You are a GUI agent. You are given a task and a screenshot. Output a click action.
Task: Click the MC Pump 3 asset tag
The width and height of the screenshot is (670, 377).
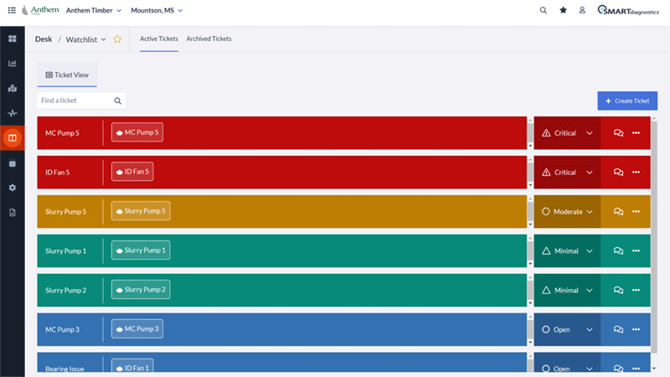click(137, 329)
